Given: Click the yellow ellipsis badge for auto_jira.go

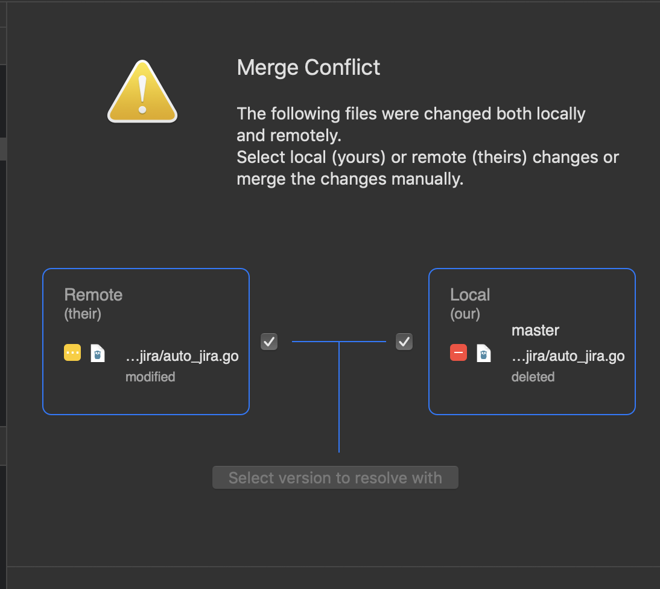Looking at the screenshot, I should coord(72,352).
